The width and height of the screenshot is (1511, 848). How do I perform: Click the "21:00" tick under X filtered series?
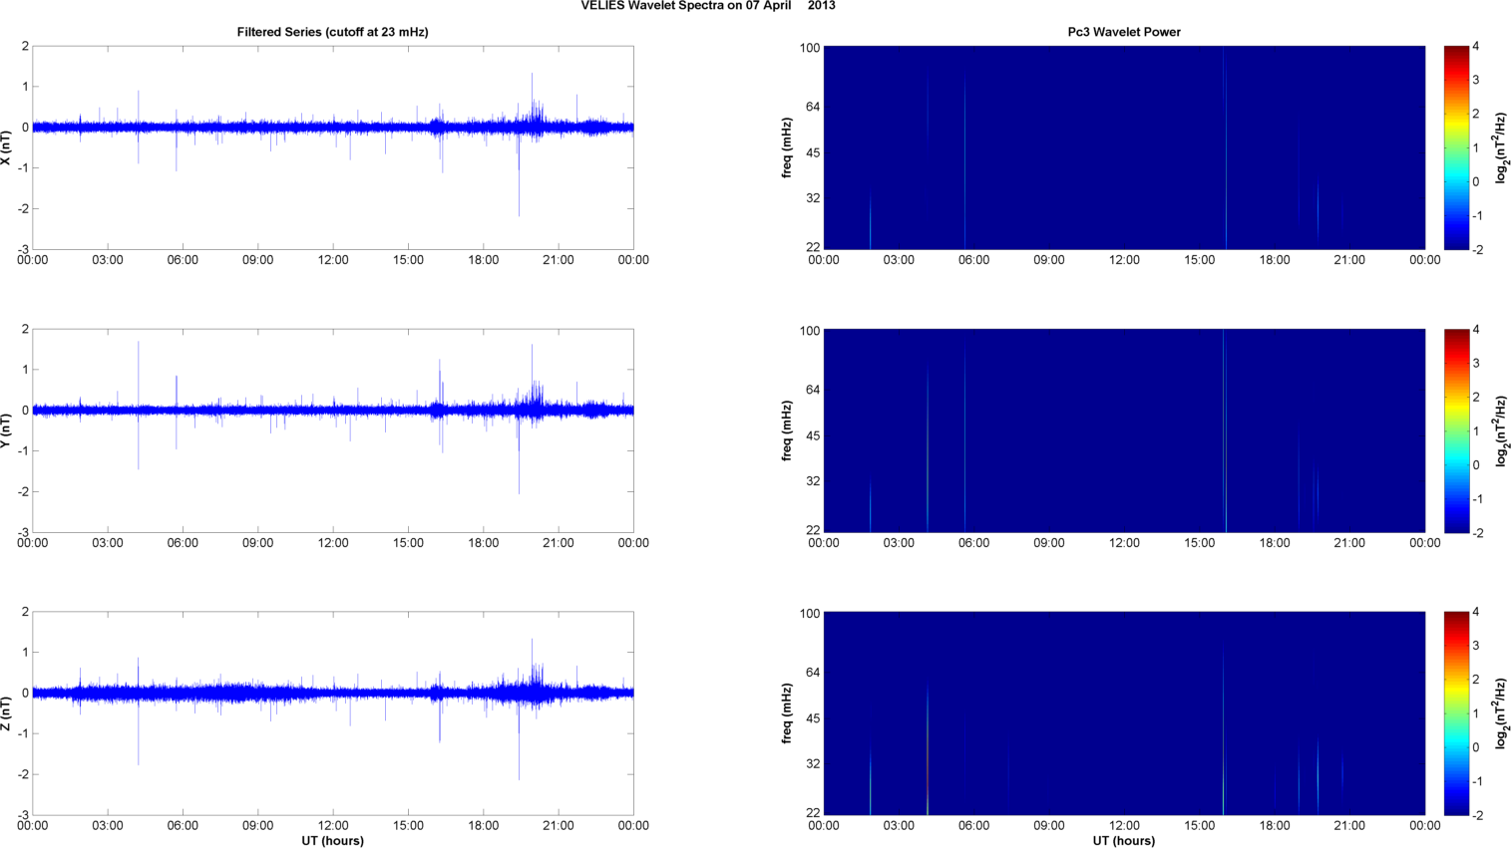click(x=559, y=260)
